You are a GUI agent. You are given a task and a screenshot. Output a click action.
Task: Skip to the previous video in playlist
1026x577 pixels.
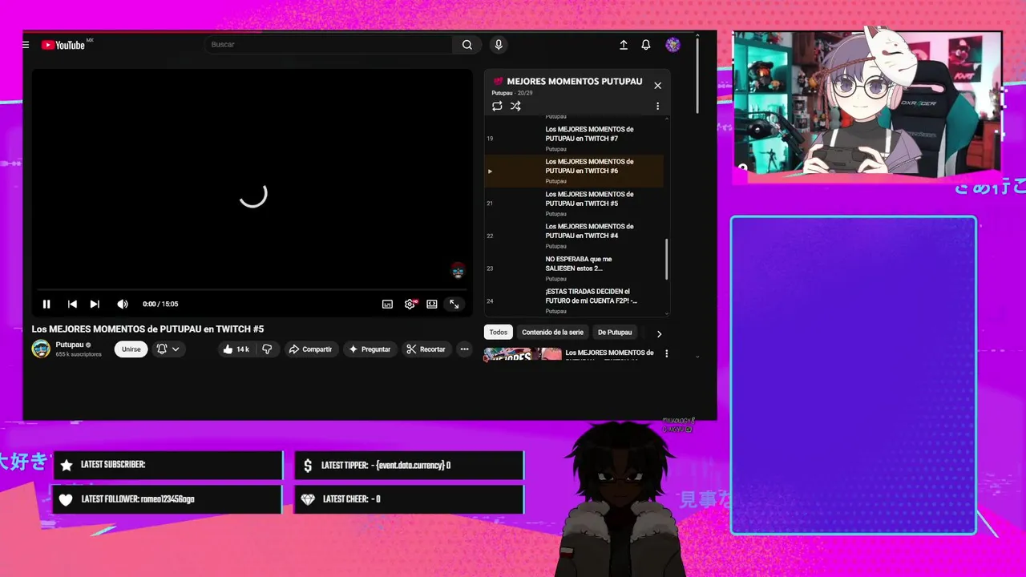(x=72, y=304)
